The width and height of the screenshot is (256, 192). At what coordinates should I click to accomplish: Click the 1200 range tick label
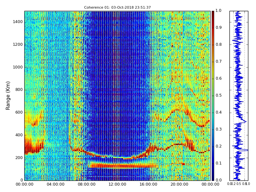[18, 44]
